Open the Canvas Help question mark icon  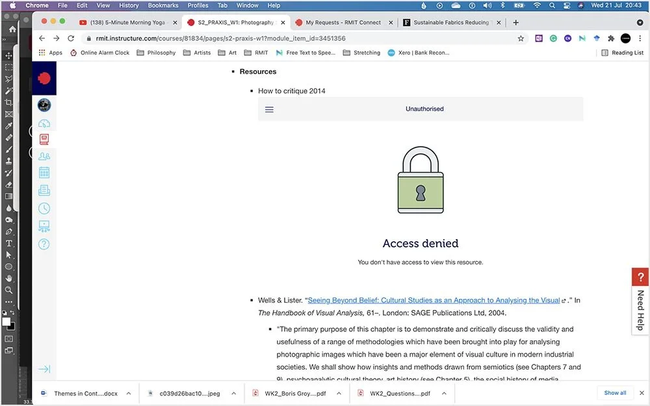click(44, 244)
